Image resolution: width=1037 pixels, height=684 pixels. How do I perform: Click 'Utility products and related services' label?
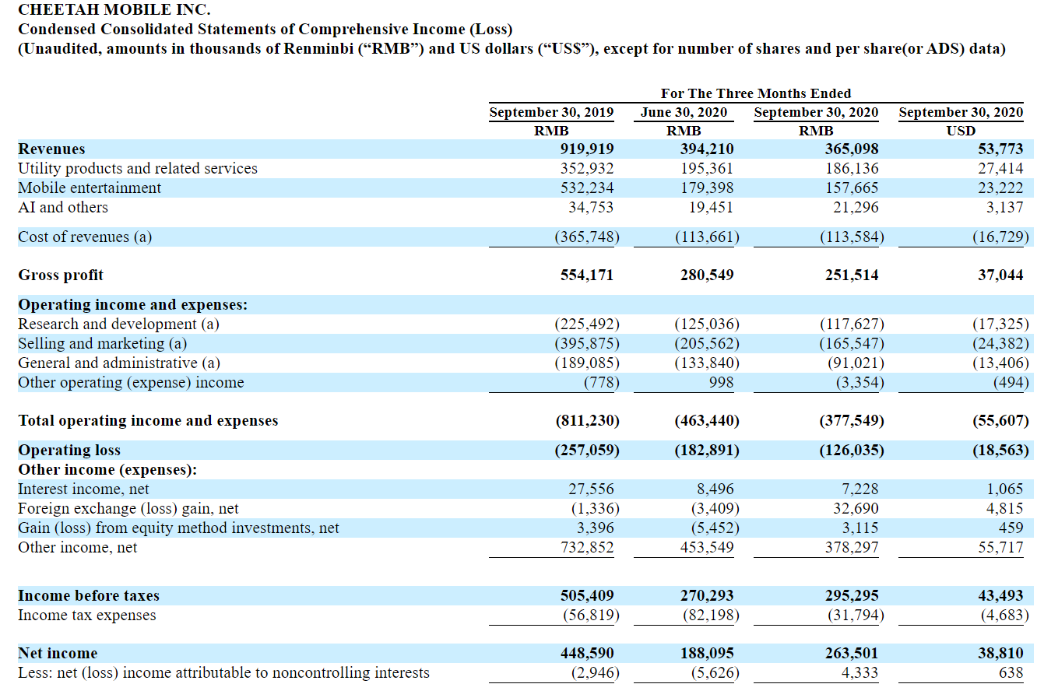pos(138,168)
